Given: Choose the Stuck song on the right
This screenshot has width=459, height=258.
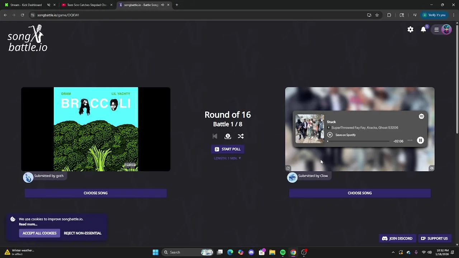Looking at the screenshot, I should [x=360, y=193].
